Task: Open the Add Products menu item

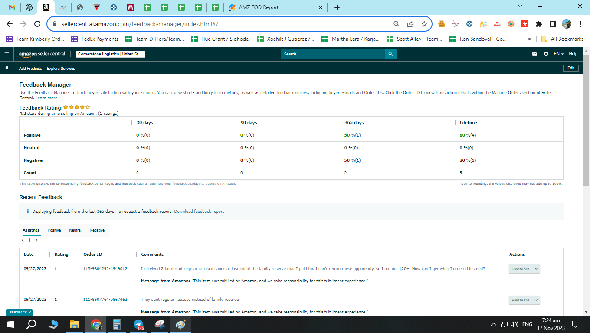Action: click(30, 69)
